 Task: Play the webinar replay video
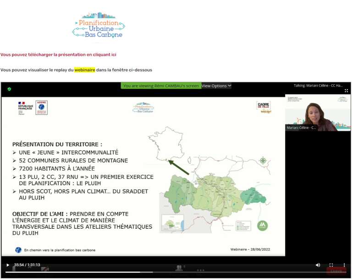8,265
